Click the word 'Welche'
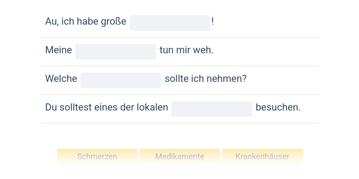The height and width of the screenshot is (179, 359). 61,79
